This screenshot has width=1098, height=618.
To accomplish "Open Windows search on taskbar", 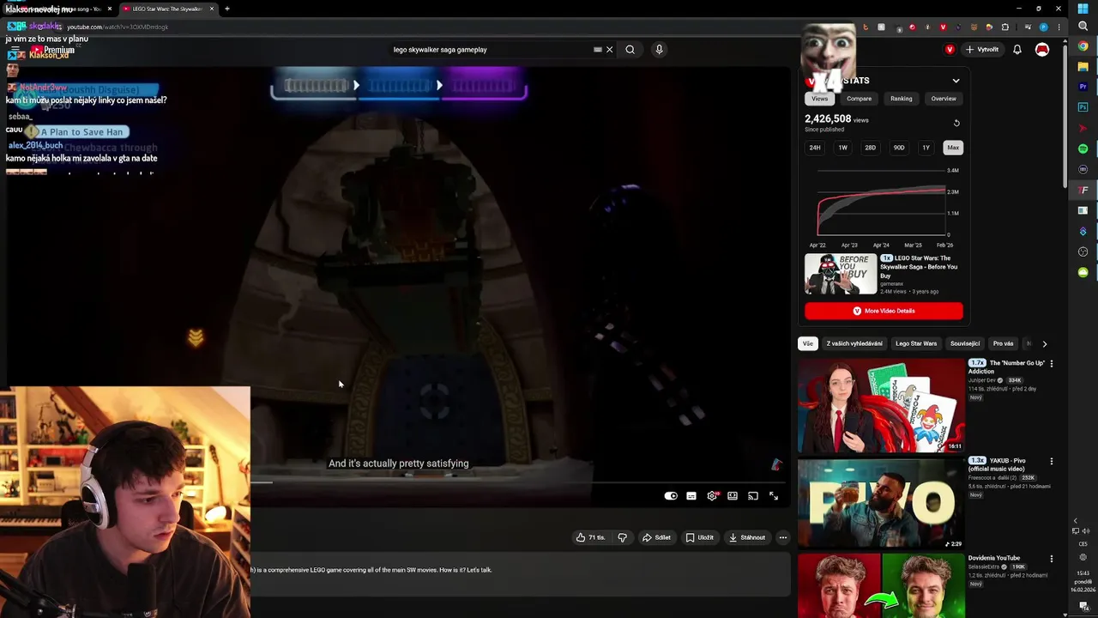I will (1083, 27).
